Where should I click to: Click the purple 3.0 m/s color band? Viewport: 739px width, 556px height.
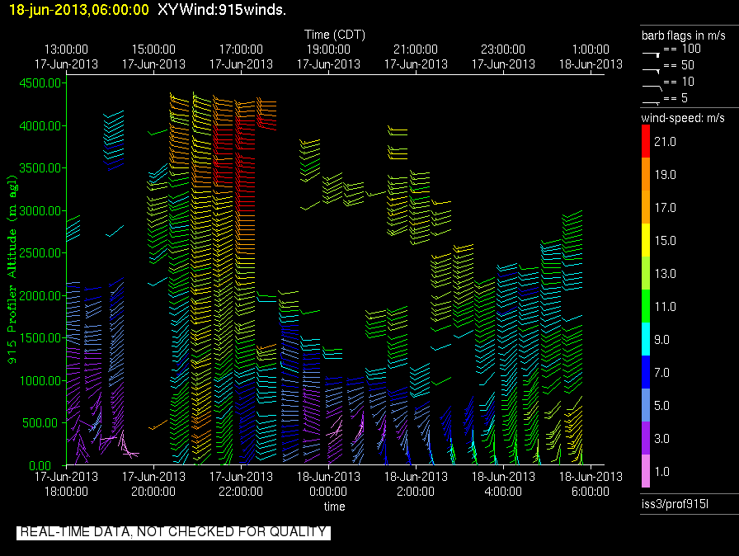(x=646, y=438)
